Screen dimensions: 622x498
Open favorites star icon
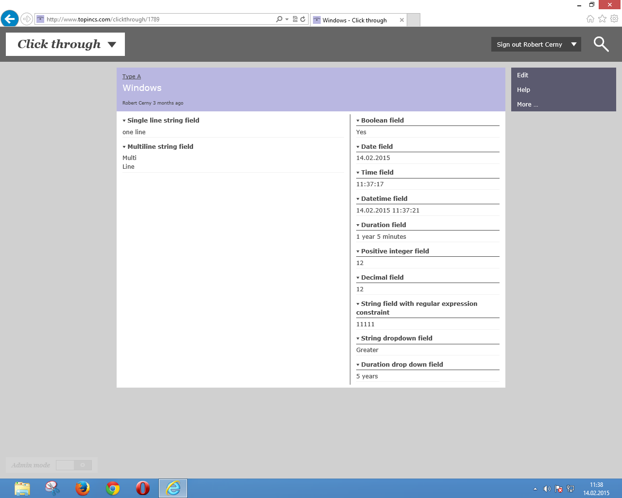(602, 19)
